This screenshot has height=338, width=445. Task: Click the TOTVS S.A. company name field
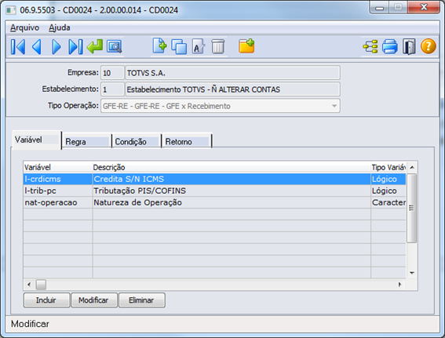click(233, 73)
